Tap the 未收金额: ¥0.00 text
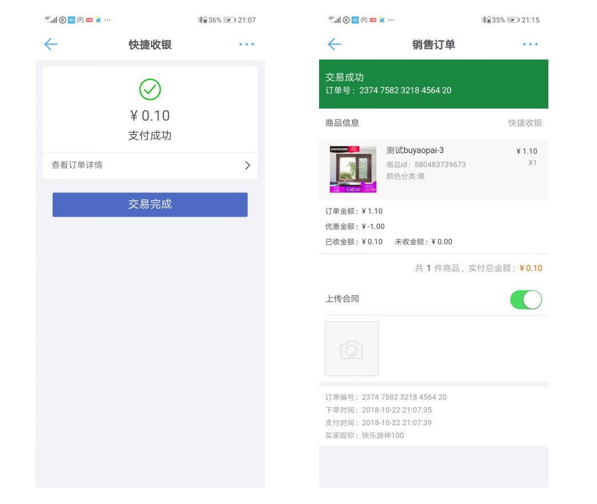The image size is (597, 504). point(423,242)
